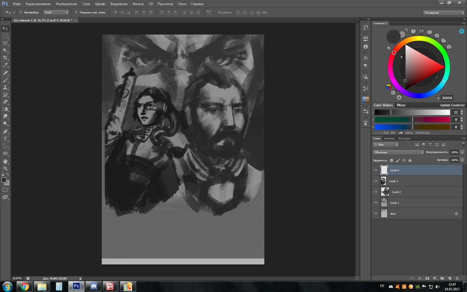Click the L lightness slider bar
This screenshot has height=292, width=467.
[412, 112]
